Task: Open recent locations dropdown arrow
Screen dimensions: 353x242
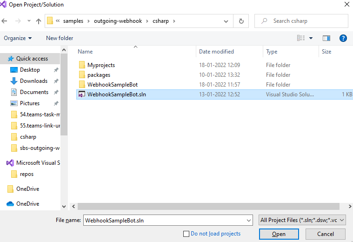Action: coord(29,21)
